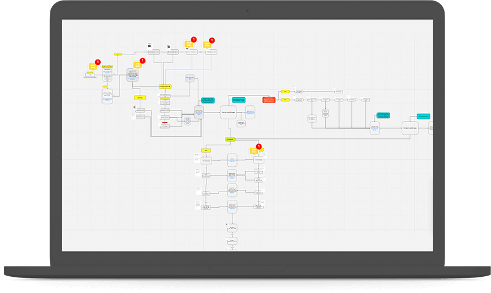Open the rightmost comment bubble in the top row
The height and width of the screenshot is (293, 491).
[206, 45]
